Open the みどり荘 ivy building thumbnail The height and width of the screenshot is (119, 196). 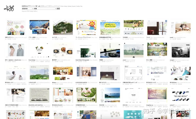click(x=63, y=28)
